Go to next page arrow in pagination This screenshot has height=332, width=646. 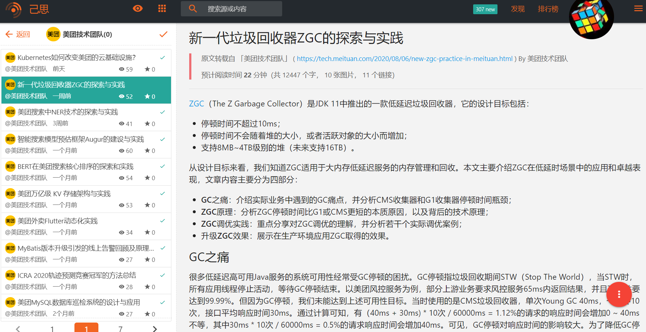click(155, 329)
